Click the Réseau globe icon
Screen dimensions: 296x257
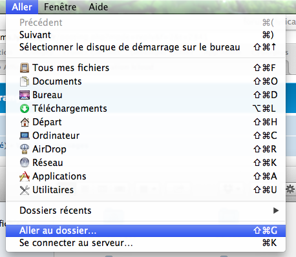(x=25, y=163)
